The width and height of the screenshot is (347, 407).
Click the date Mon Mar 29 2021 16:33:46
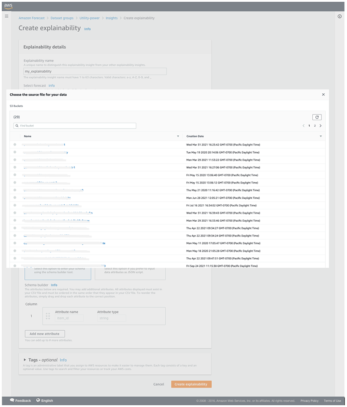coord(223,220)
